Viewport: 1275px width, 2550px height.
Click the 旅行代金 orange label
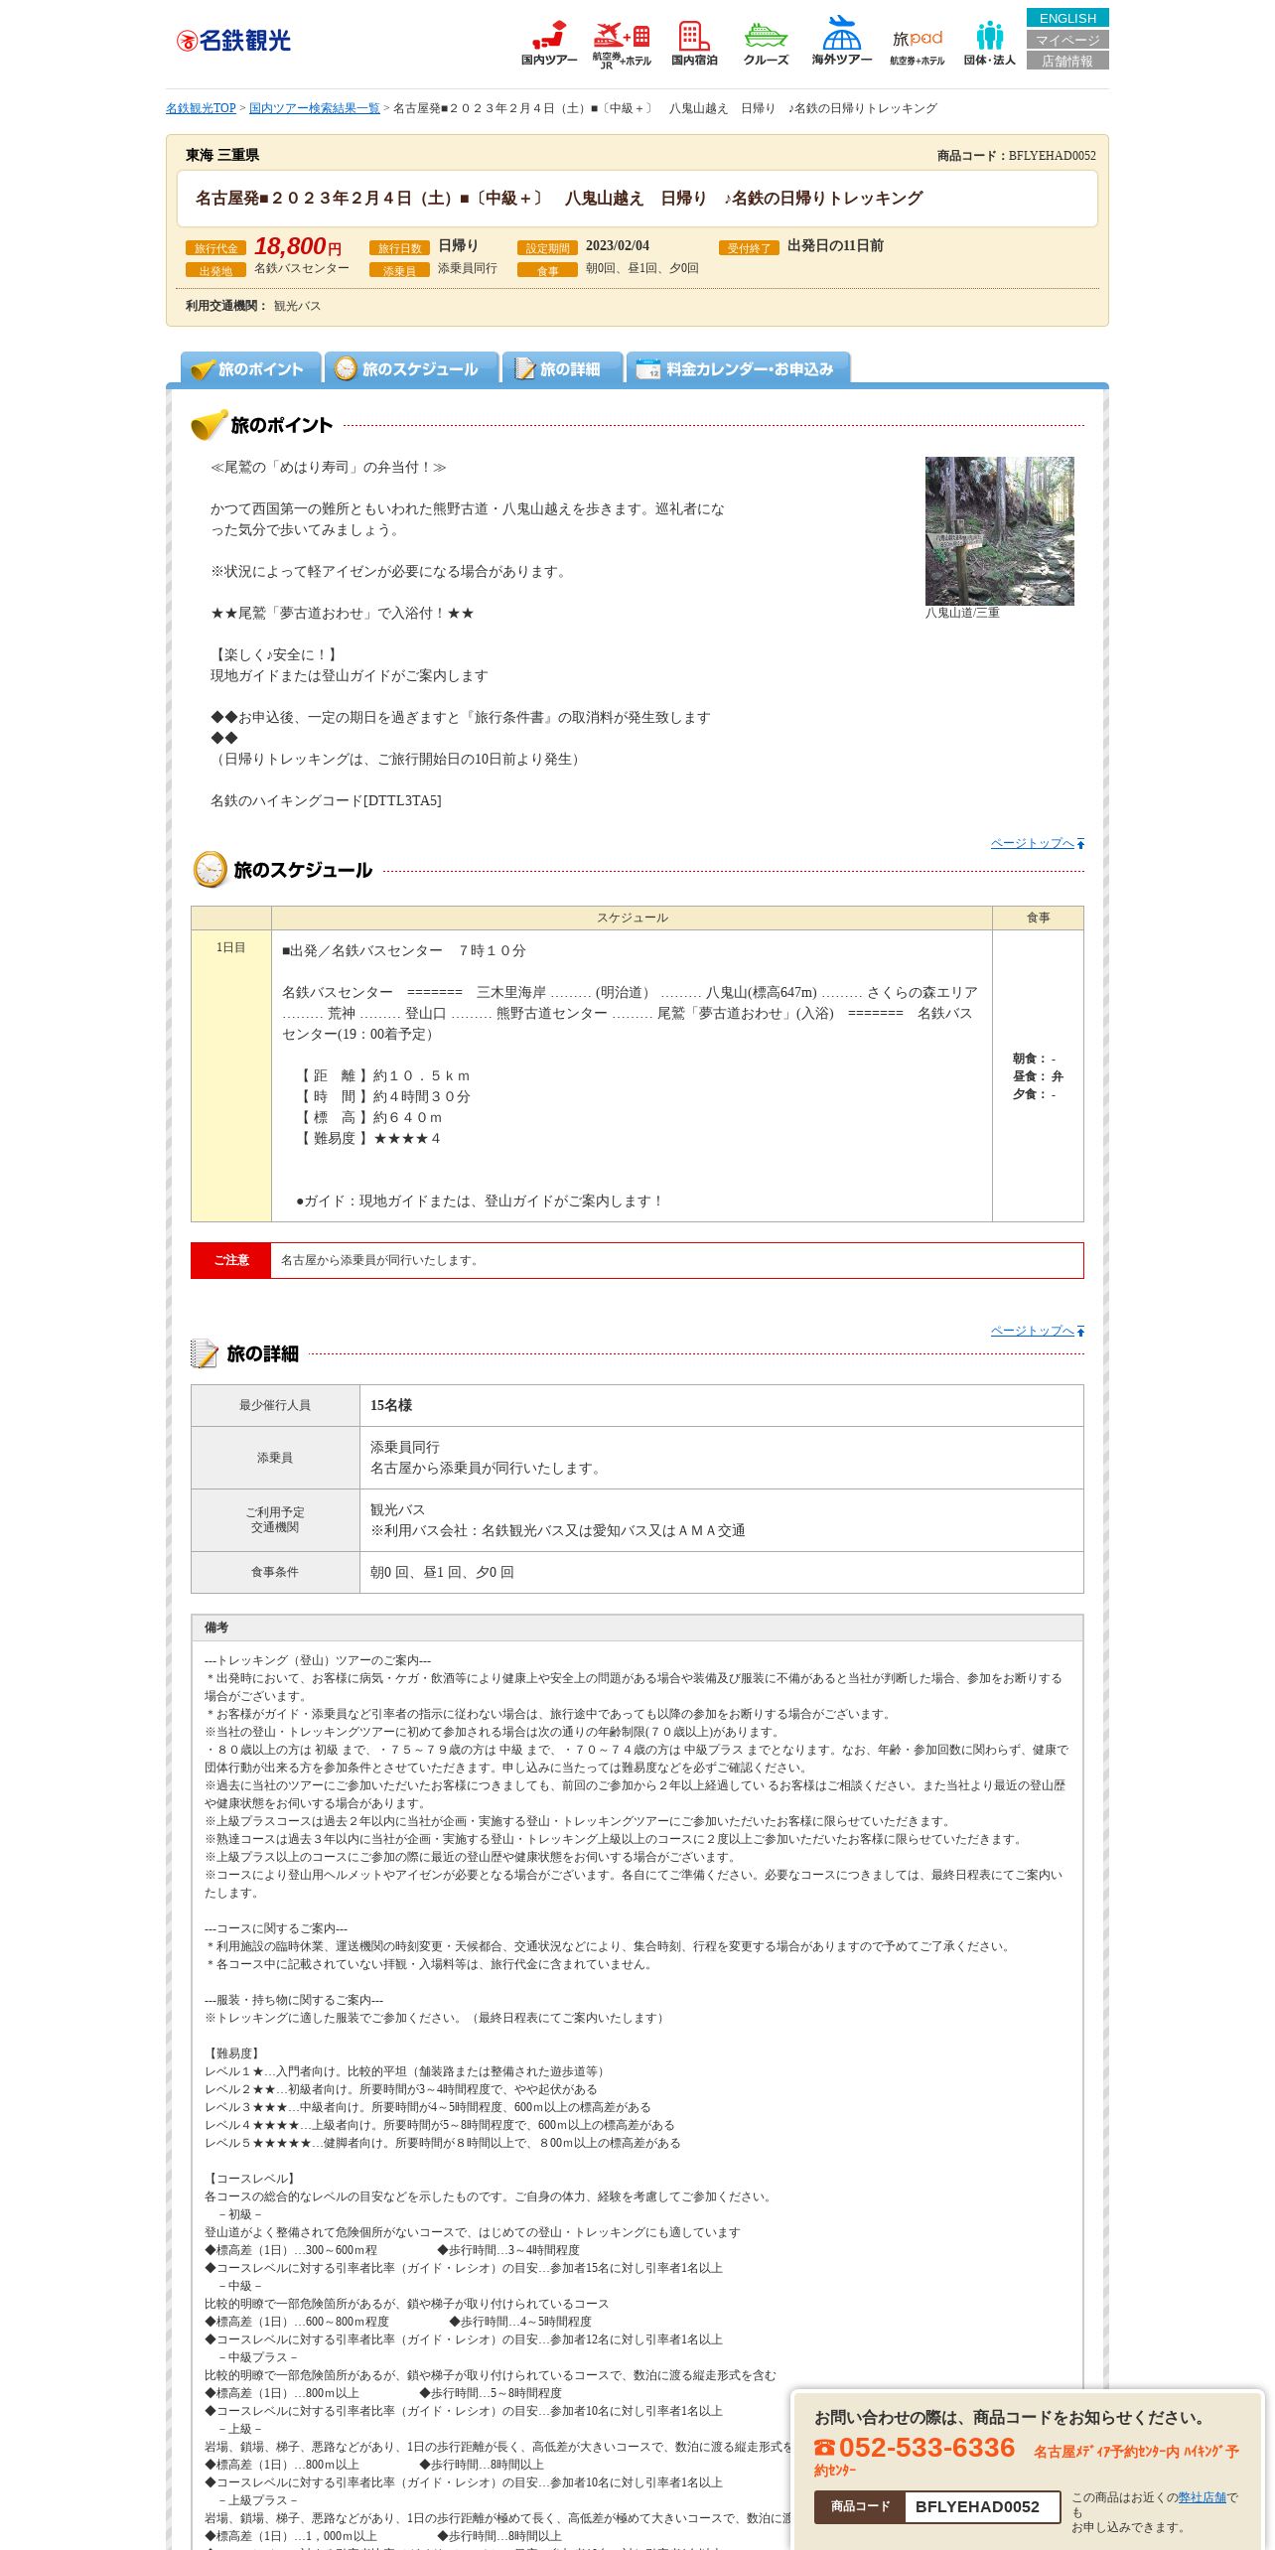215,248
